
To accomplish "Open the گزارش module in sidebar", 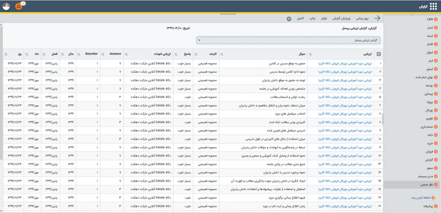I will click(x=431, y=160).
